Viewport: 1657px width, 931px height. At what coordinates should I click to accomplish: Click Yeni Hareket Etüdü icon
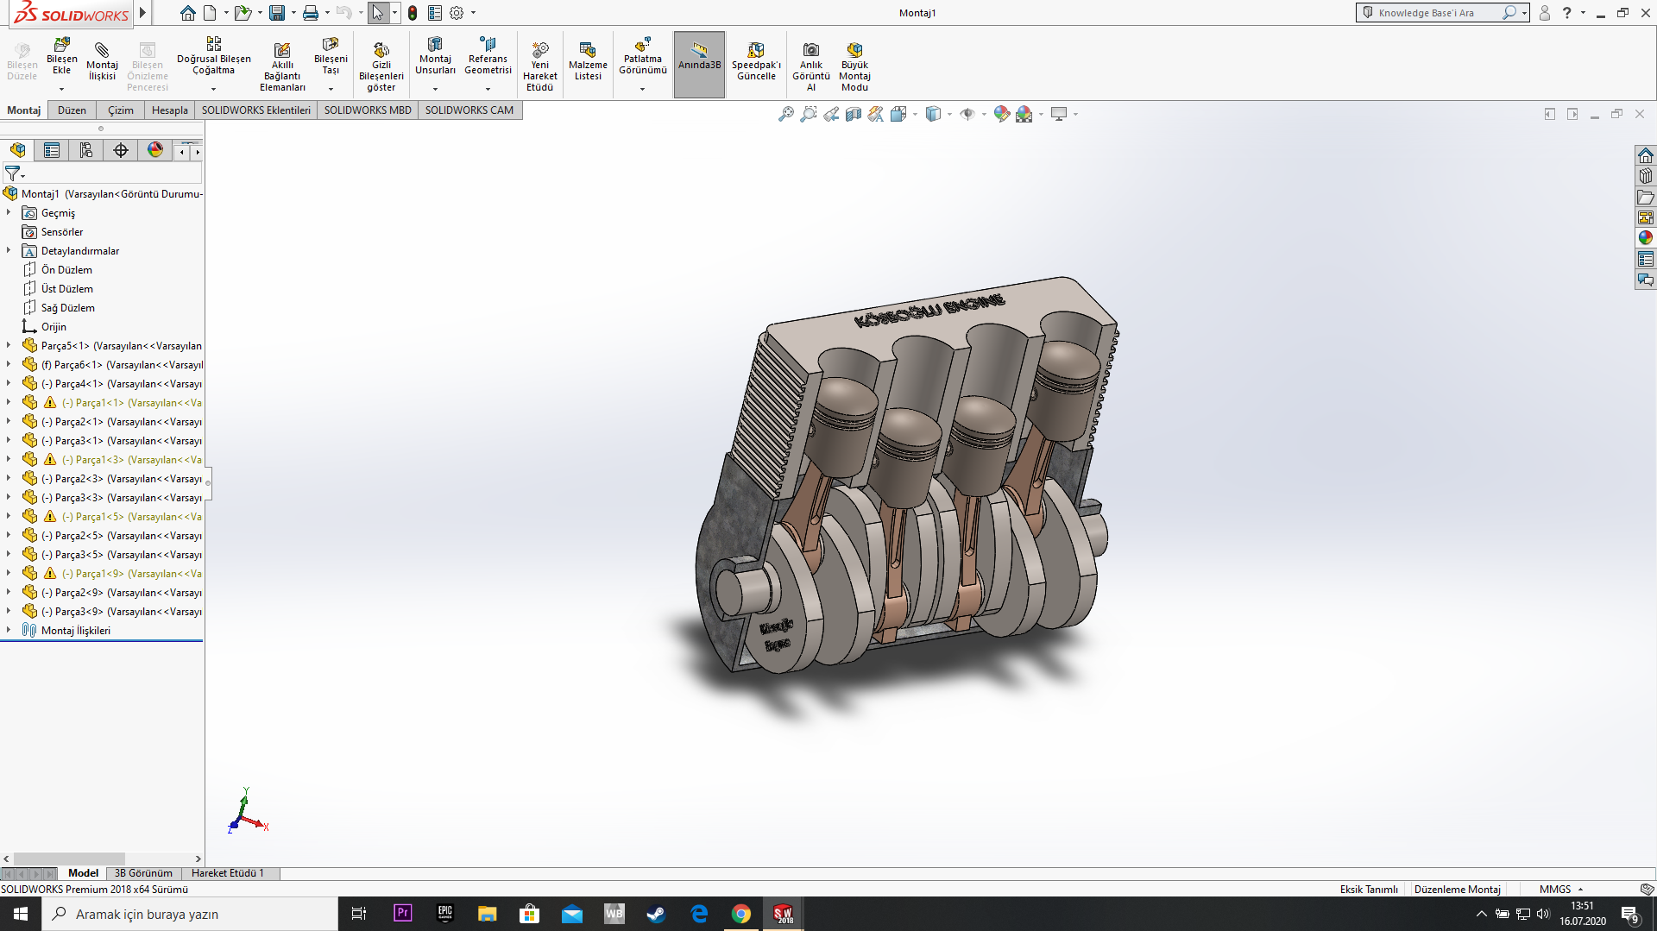point(539,51)
